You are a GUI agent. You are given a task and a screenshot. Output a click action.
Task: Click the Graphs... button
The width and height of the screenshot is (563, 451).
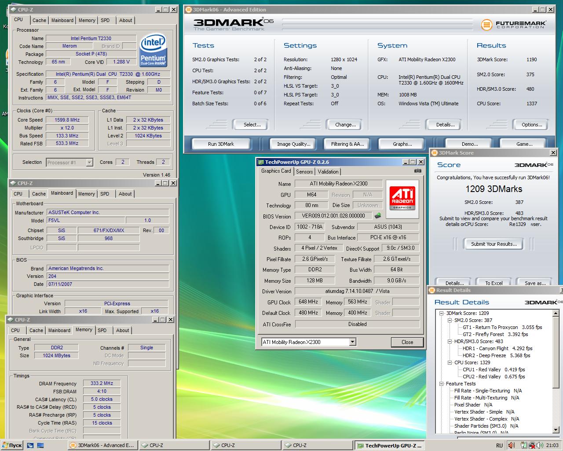click(402, 144)
